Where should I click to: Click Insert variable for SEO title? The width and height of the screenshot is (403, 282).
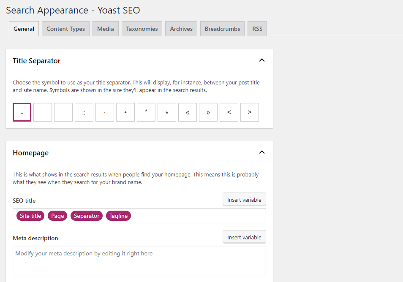(x=244, y=200)
